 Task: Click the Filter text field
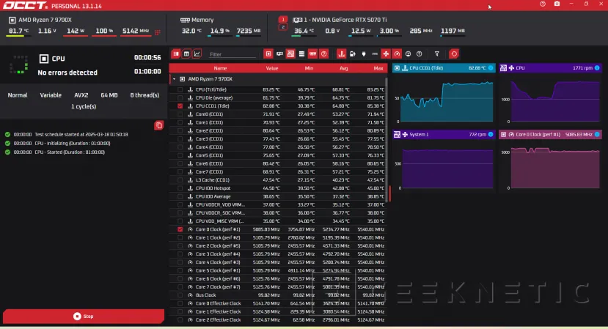click(x=232, y=54)
